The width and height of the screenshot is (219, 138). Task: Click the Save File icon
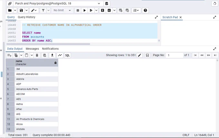[x=21, y=10]
